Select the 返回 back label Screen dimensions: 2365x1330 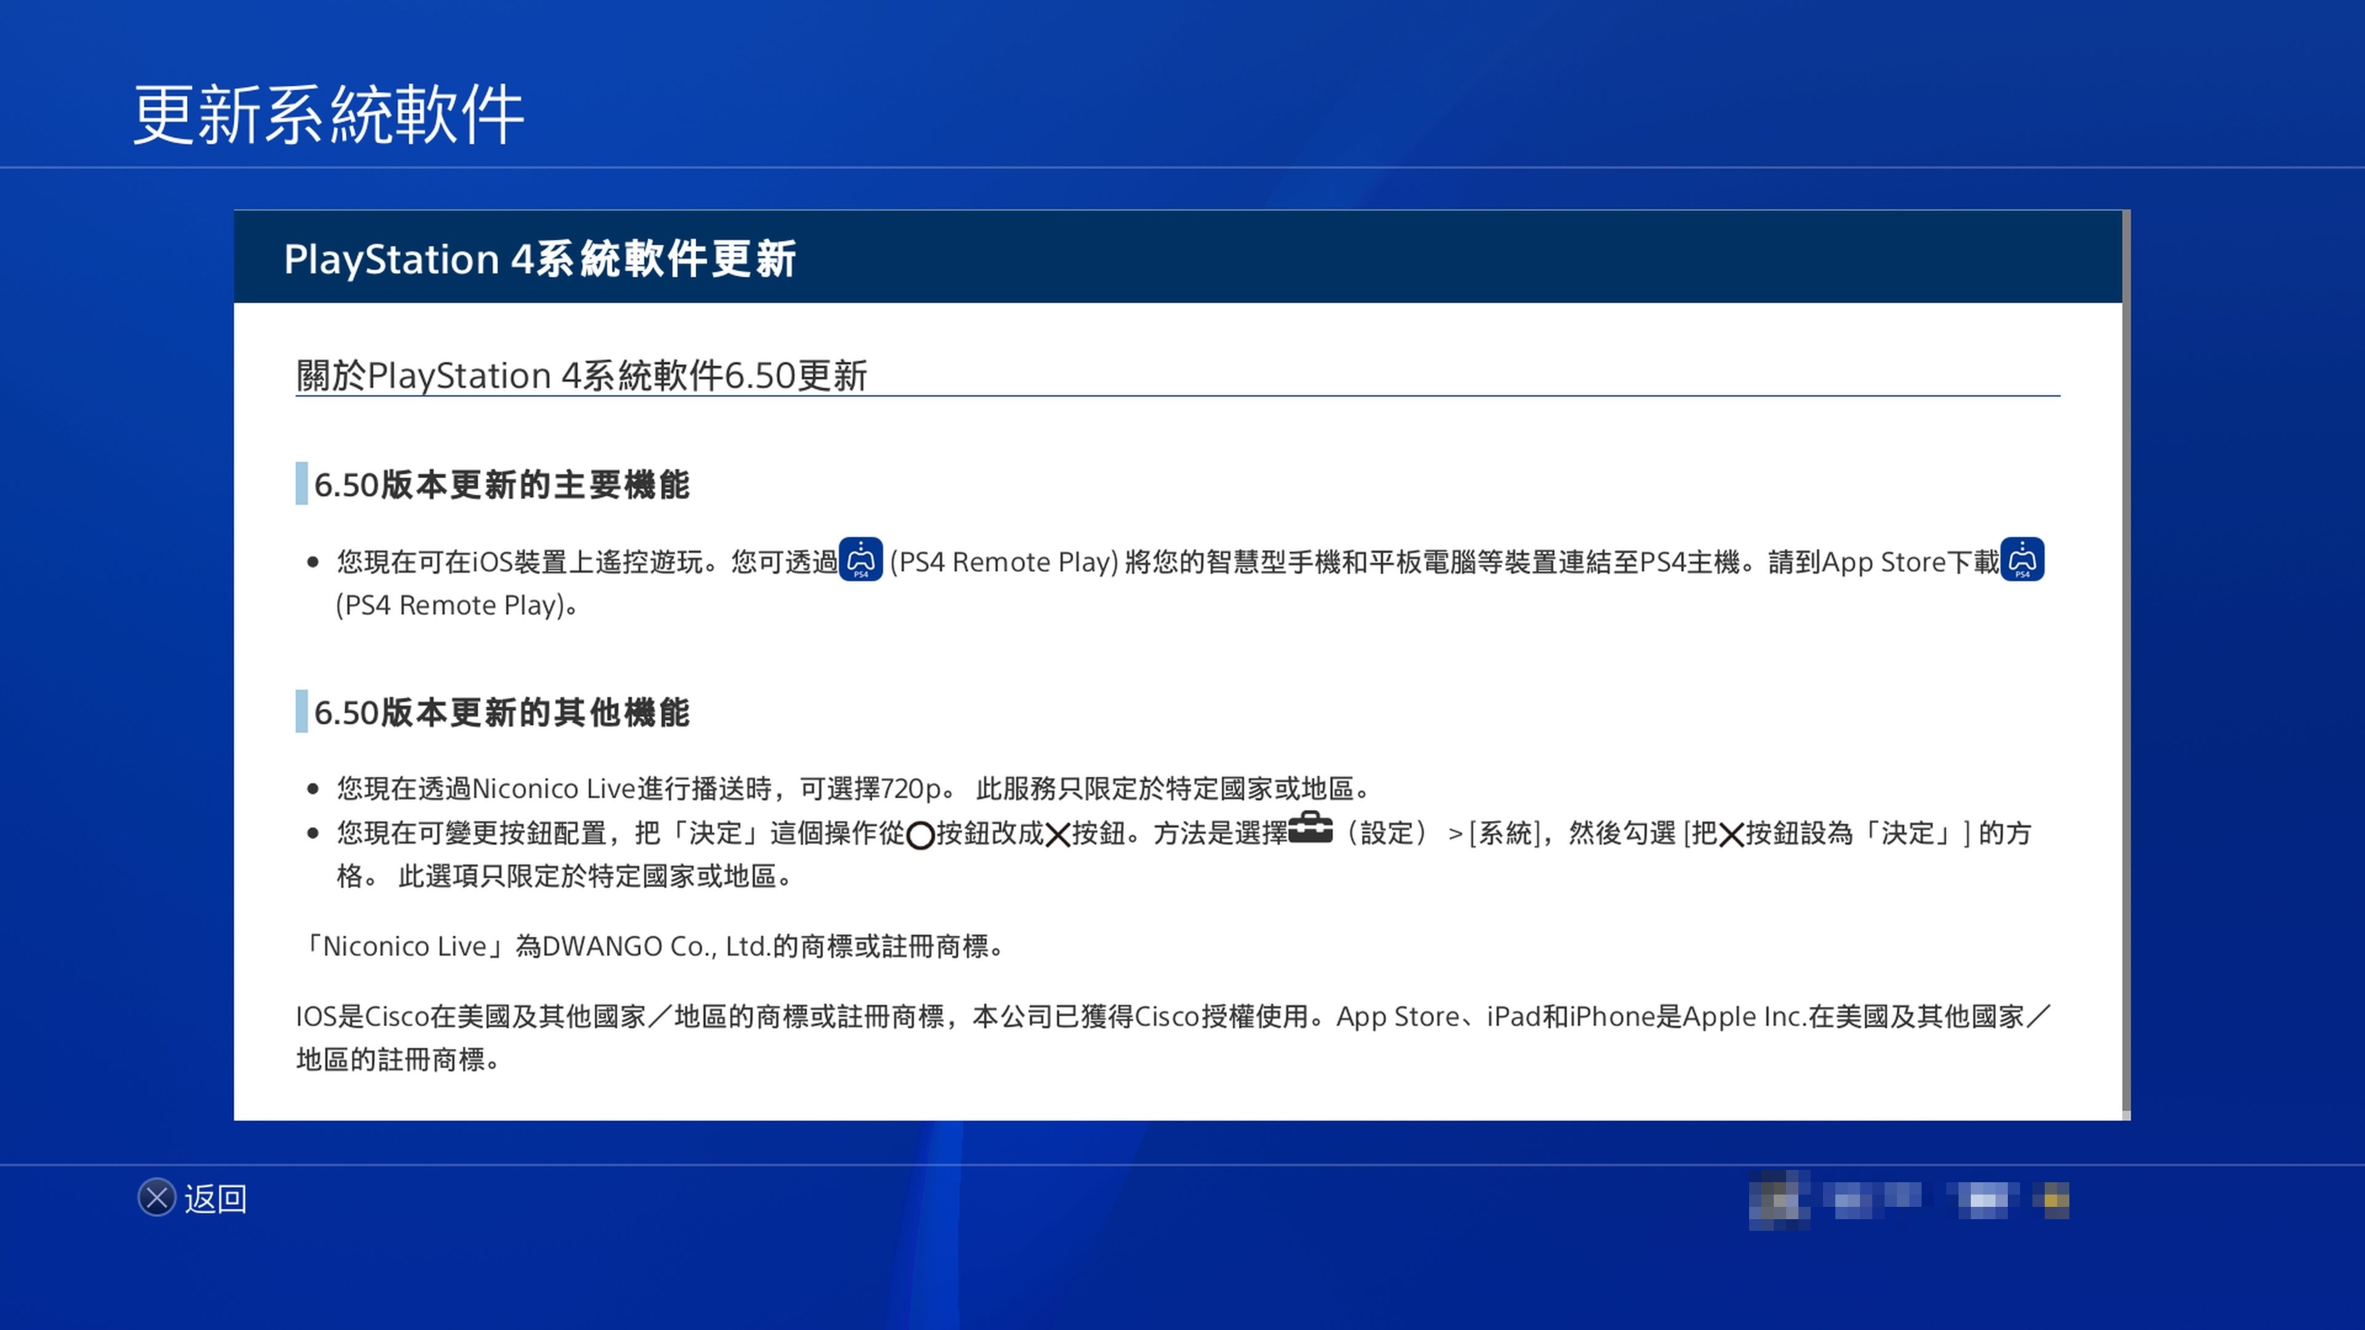click(x=216, y=1199)
